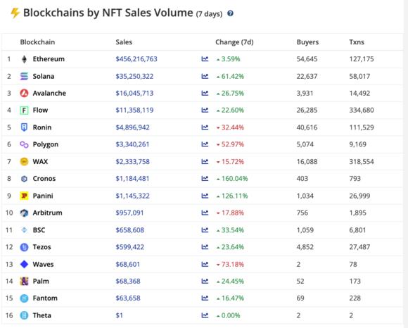Click the Waves 73.18% change value
The image size is (408, 328).
(x=233, y=265)
